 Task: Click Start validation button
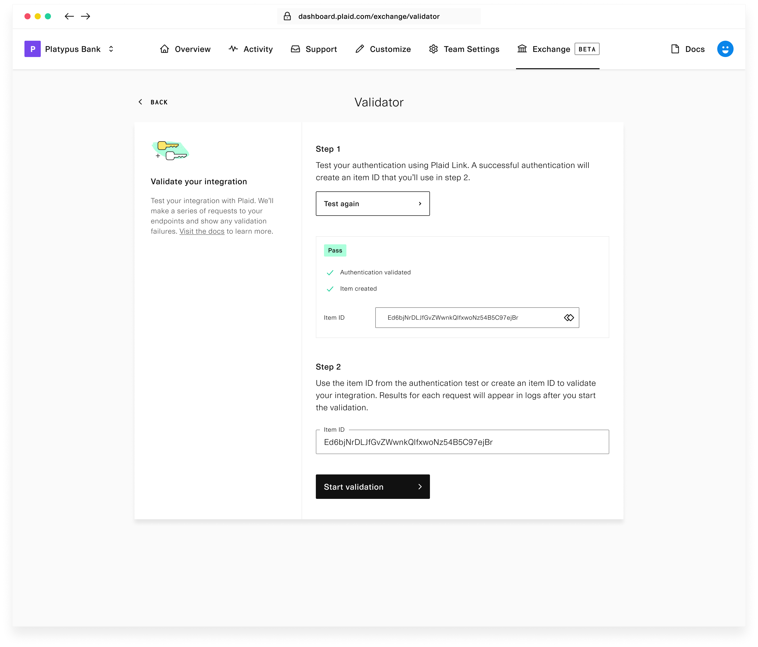(x=373, y=487)
